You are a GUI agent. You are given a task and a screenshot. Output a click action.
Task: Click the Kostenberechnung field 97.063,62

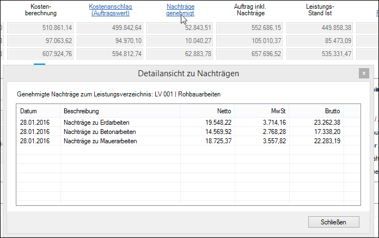click(x=40, y=41)
